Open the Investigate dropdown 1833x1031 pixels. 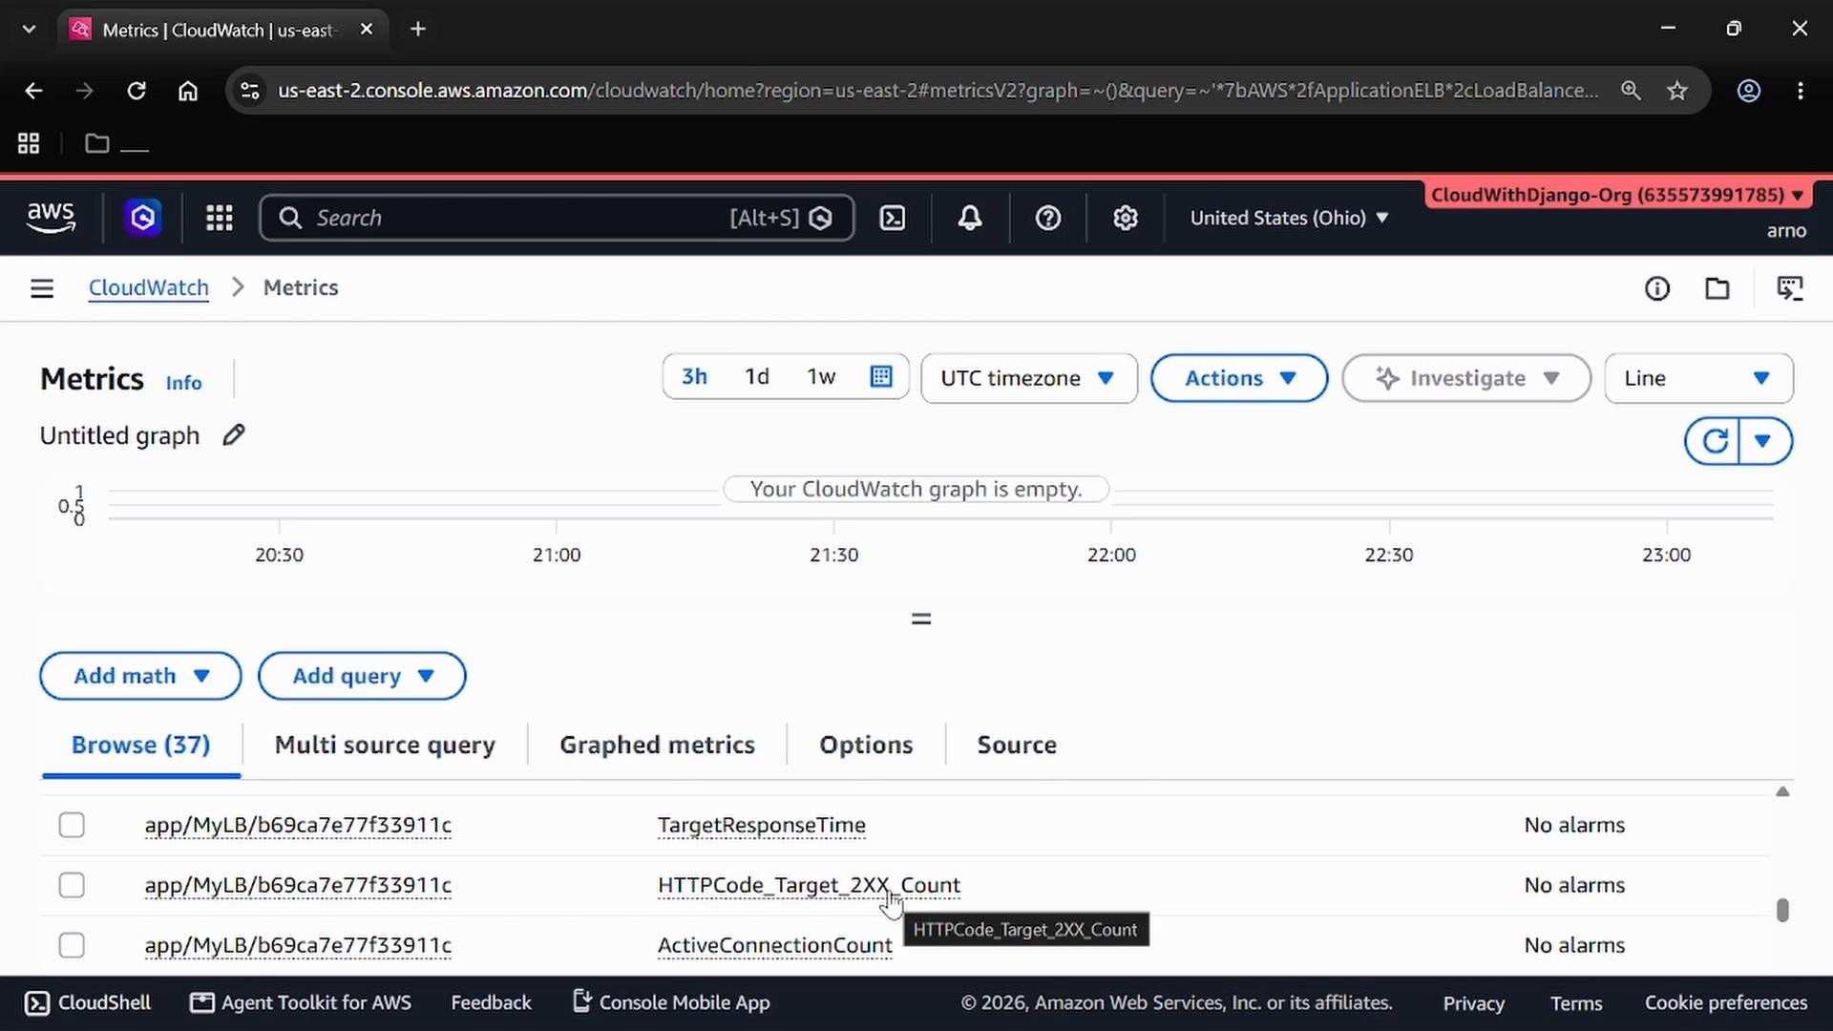pyautogui.click(x=1466, y=378)
